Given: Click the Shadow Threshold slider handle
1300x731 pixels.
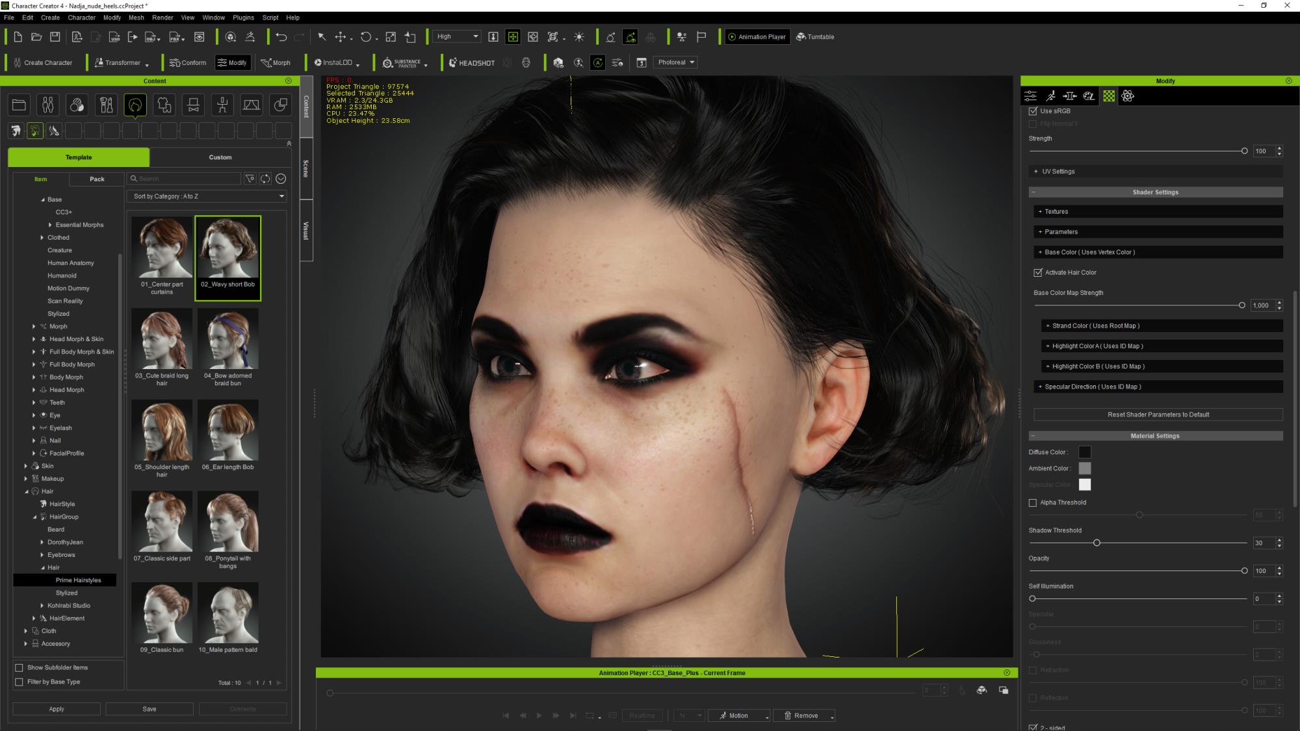Looking at the screenshot, I should tap(1097, 543).
